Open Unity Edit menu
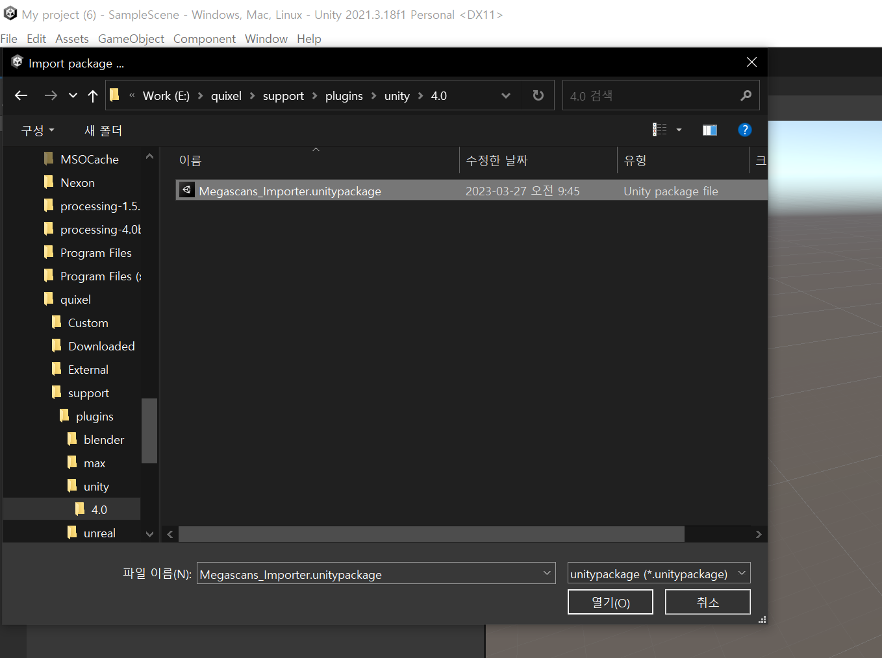Viewport: 882px width, 658px height. coord(36,39)
